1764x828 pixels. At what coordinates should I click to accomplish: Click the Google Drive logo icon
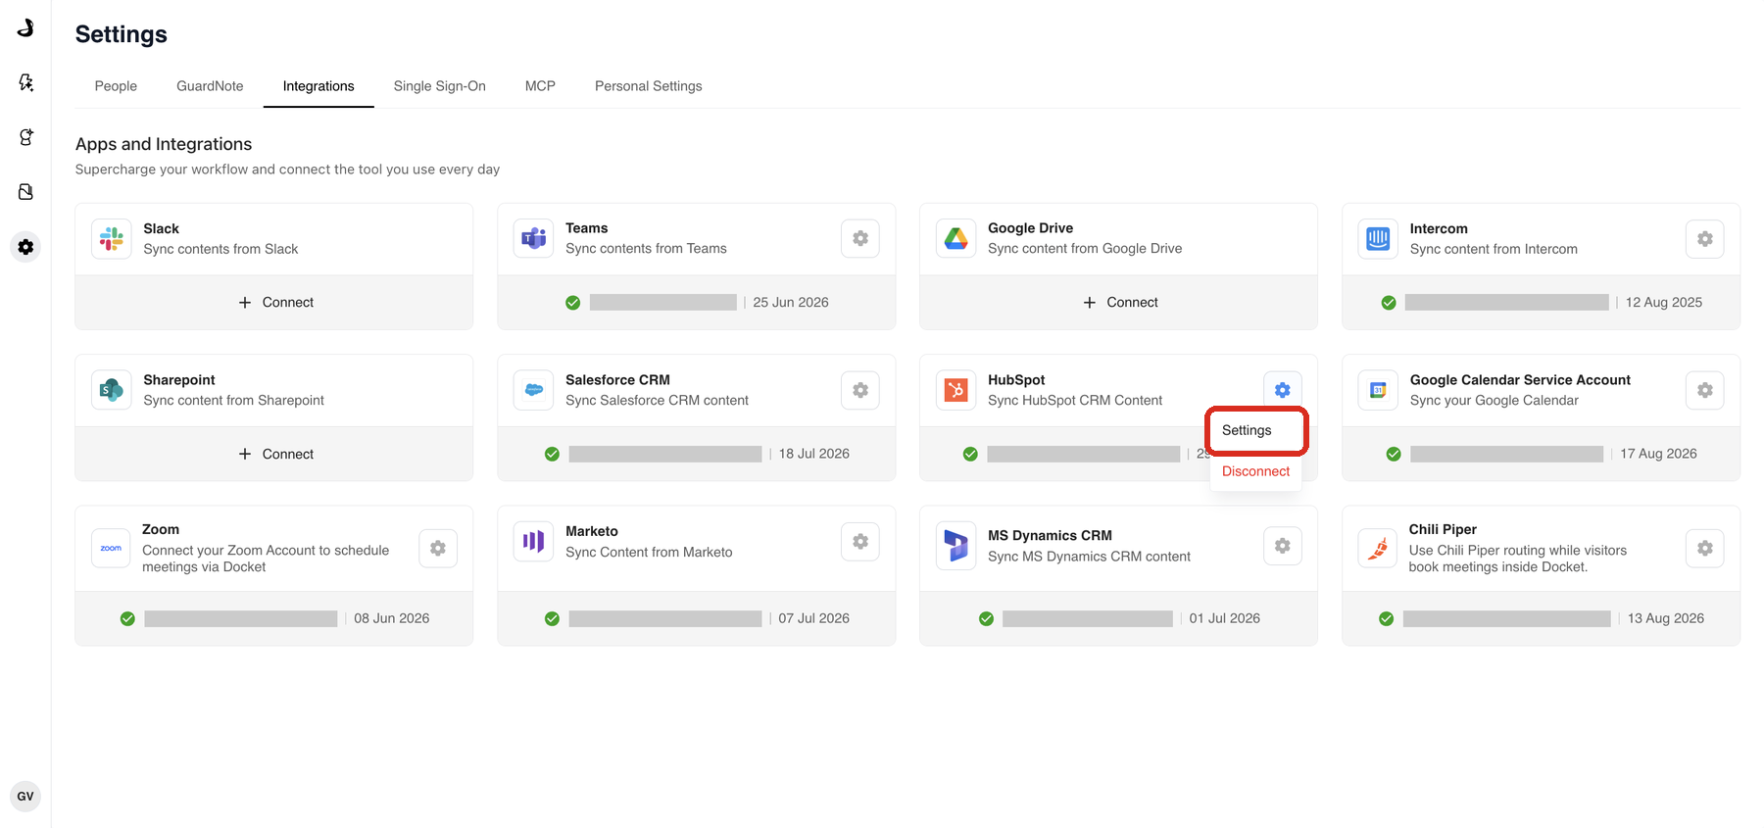(x=956, y=238)
